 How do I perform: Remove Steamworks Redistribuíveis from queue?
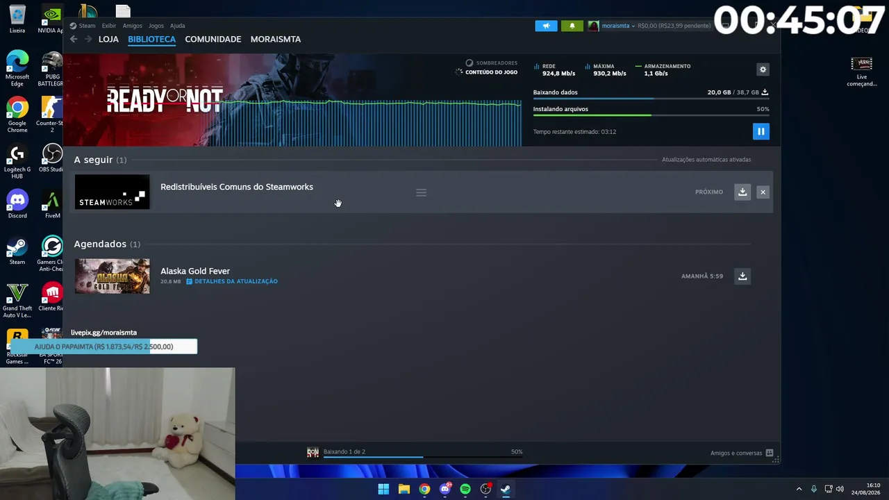[763, 192]
